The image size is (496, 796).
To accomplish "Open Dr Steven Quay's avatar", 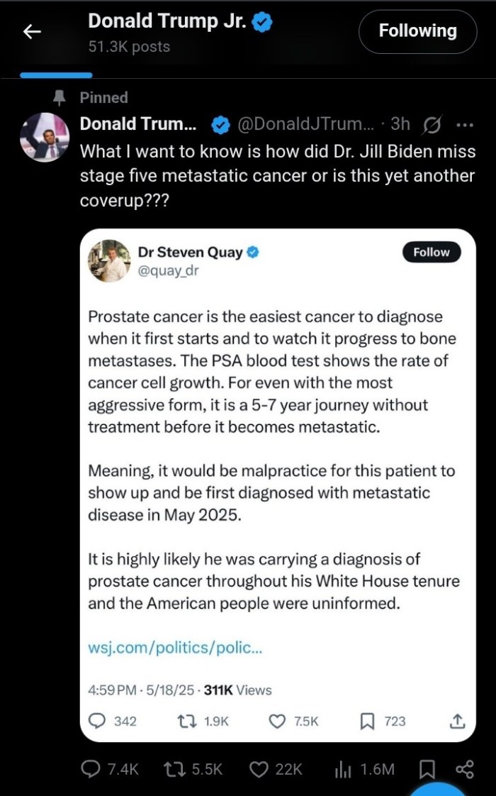I will [108, 261].
